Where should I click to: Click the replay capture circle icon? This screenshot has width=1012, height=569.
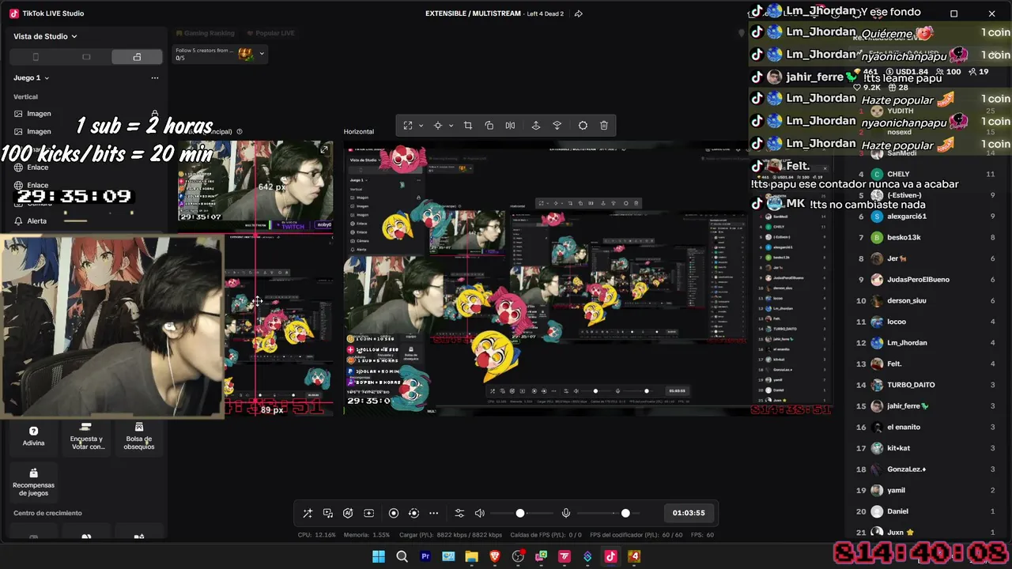pyautogui.click(x=413, y=513)
